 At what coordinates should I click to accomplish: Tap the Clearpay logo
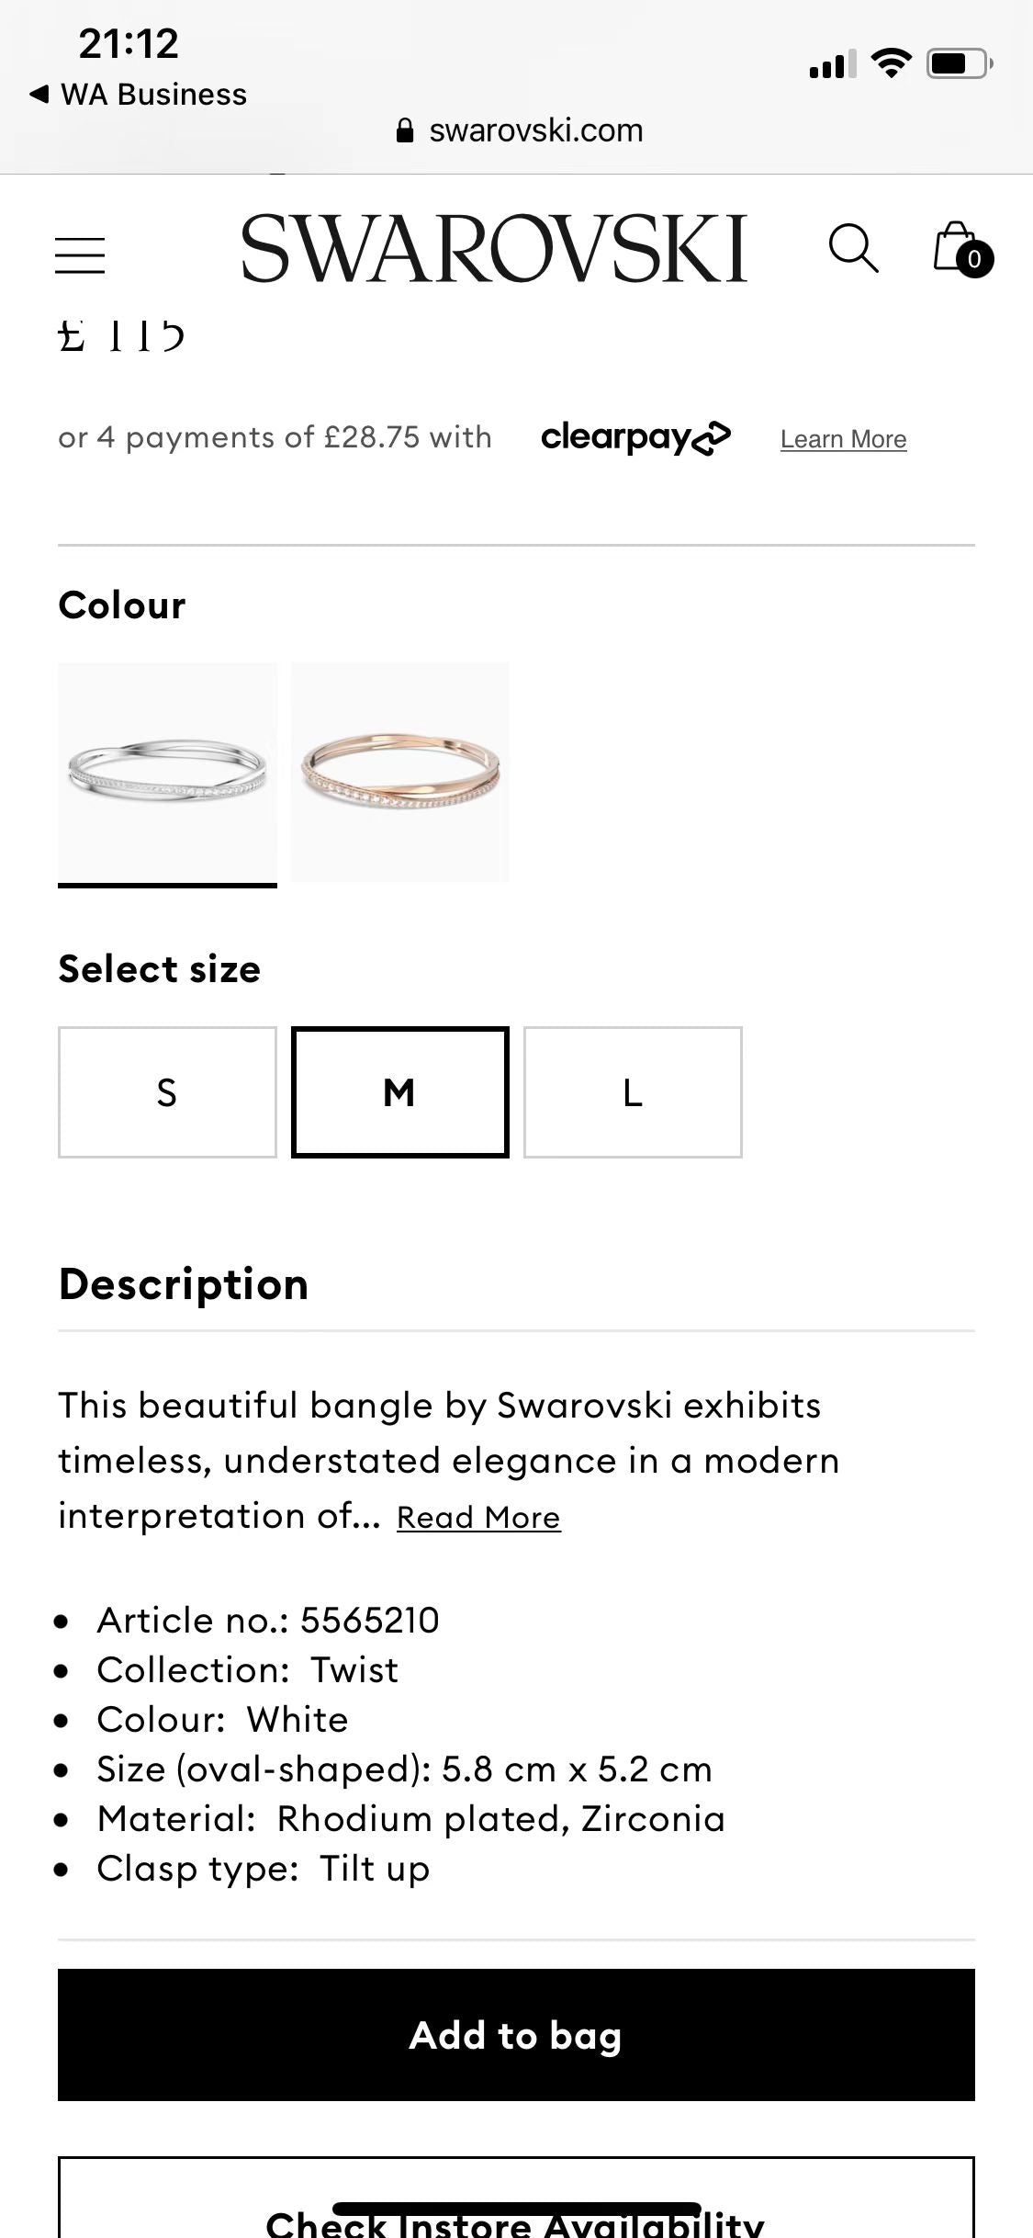635,437
